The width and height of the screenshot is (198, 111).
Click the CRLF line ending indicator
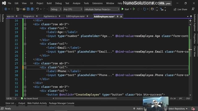(x=188, y=98)
